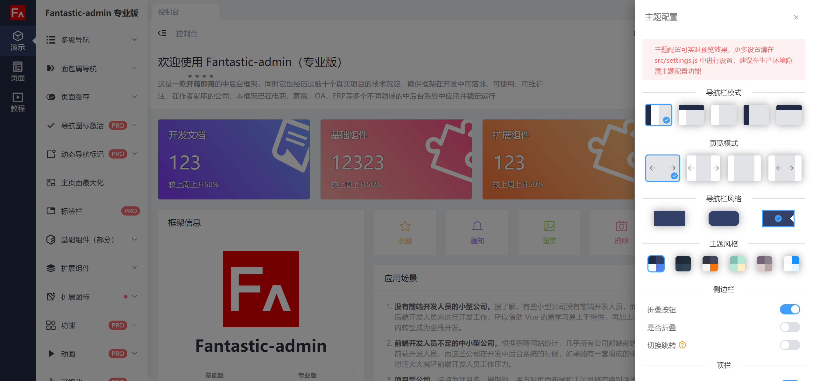
Task: Enable the 是否折叠 switch
Action: (790, 327)
